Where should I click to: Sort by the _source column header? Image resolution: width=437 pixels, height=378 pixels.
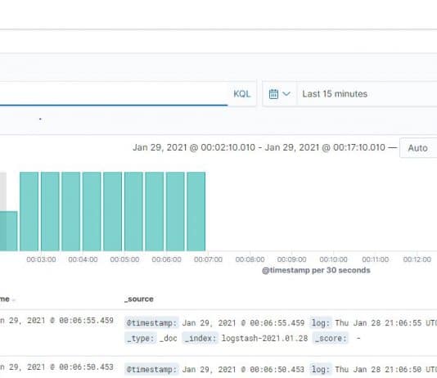[x=139, y=299]
